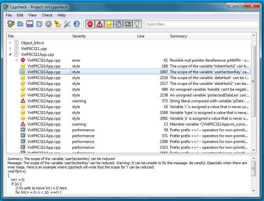Click results list scroll up arrow

tap(254, 35)
